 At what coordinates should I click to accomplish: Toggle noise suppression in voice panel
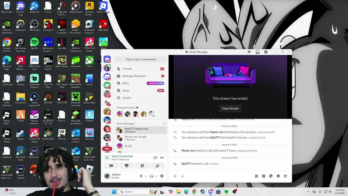click(155, 158)
